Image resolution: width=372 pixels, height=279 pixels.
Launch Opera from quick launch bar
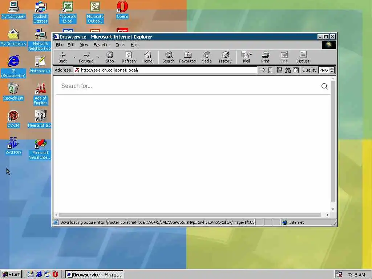[55, 275]
